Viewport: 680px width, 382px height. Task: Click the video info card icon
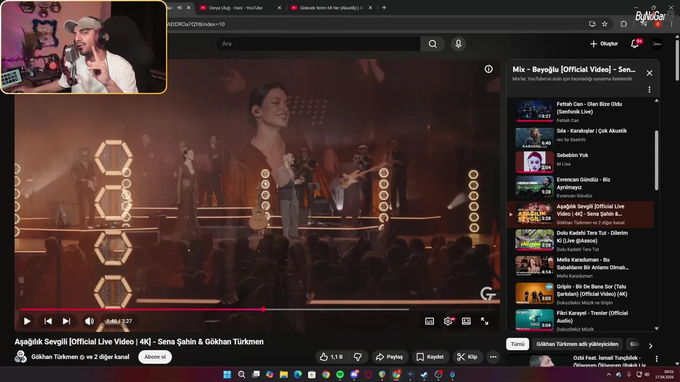click(x=489, y=69)
